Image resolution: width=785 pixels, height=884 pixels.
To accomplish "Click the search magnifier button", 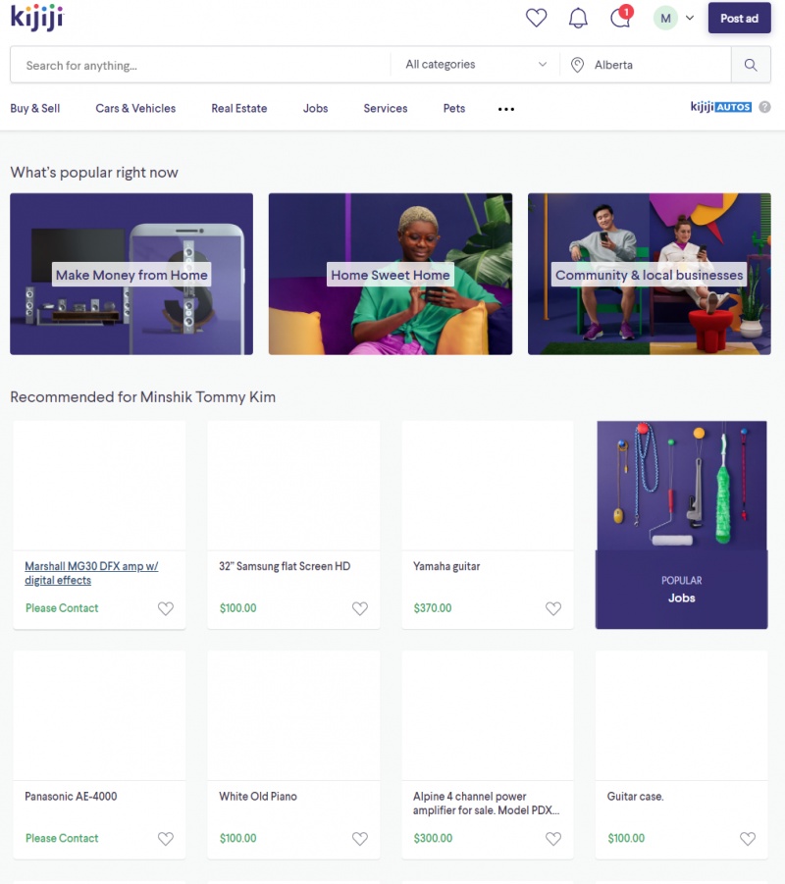I will coord(751,66).
